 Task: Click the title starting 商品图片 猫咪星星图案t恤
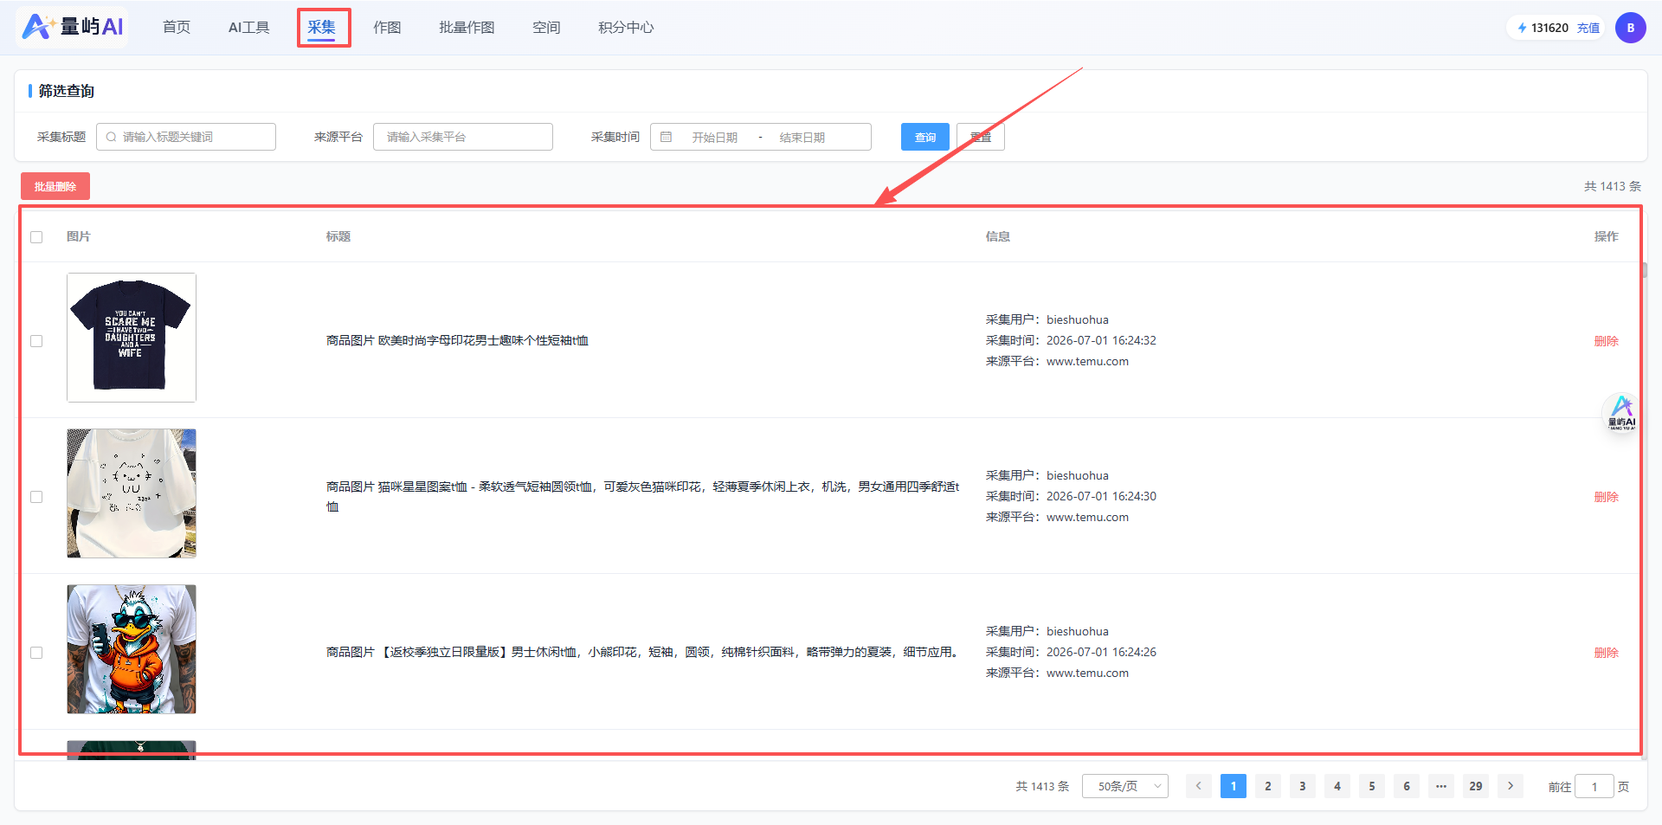pyautogui.click(x=642, y=497)
